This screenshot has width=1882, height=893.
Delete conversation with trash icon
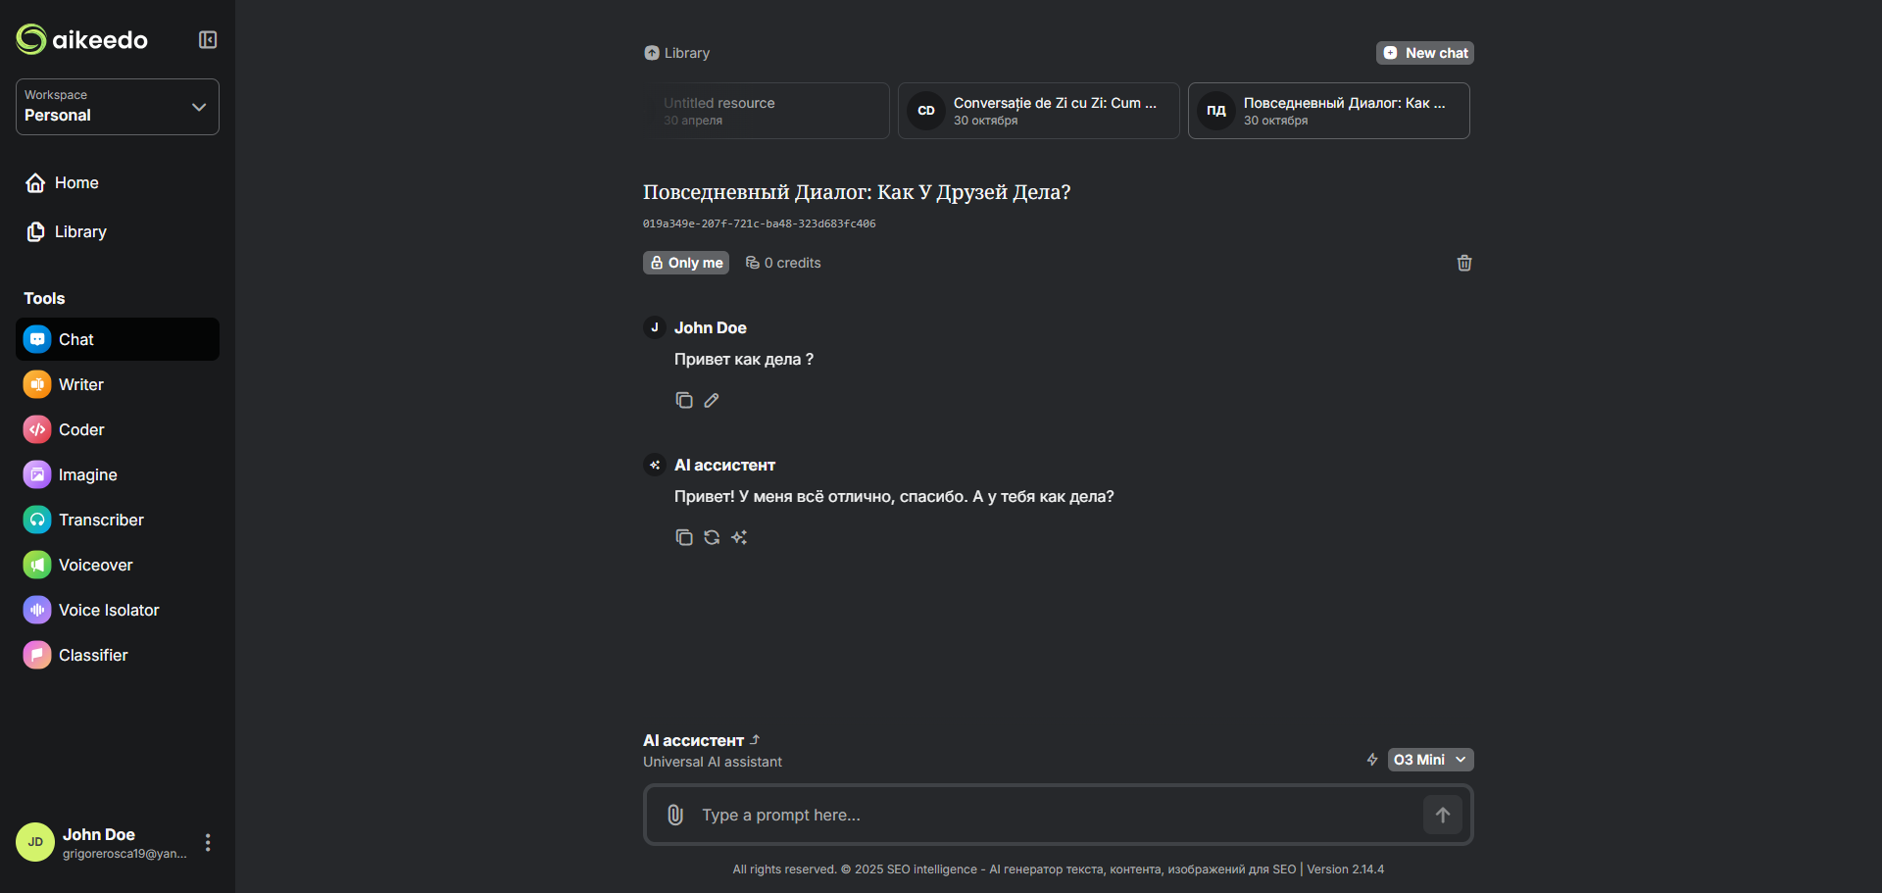point(1464,263)
